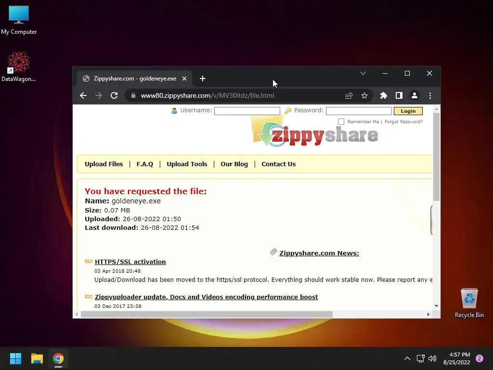Open Chrome side panel
The image size is (493, 370).
click(399, 96)
